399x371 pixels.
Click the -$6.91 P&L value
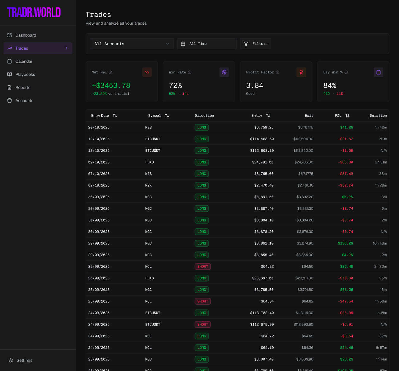(347, 324)
